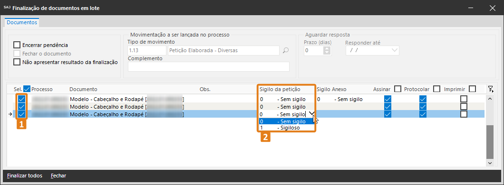Viewport: 504px width, 185px height.
Task: Click the vertical scrollbar thumb of the grid
Action: coord(490,141)
